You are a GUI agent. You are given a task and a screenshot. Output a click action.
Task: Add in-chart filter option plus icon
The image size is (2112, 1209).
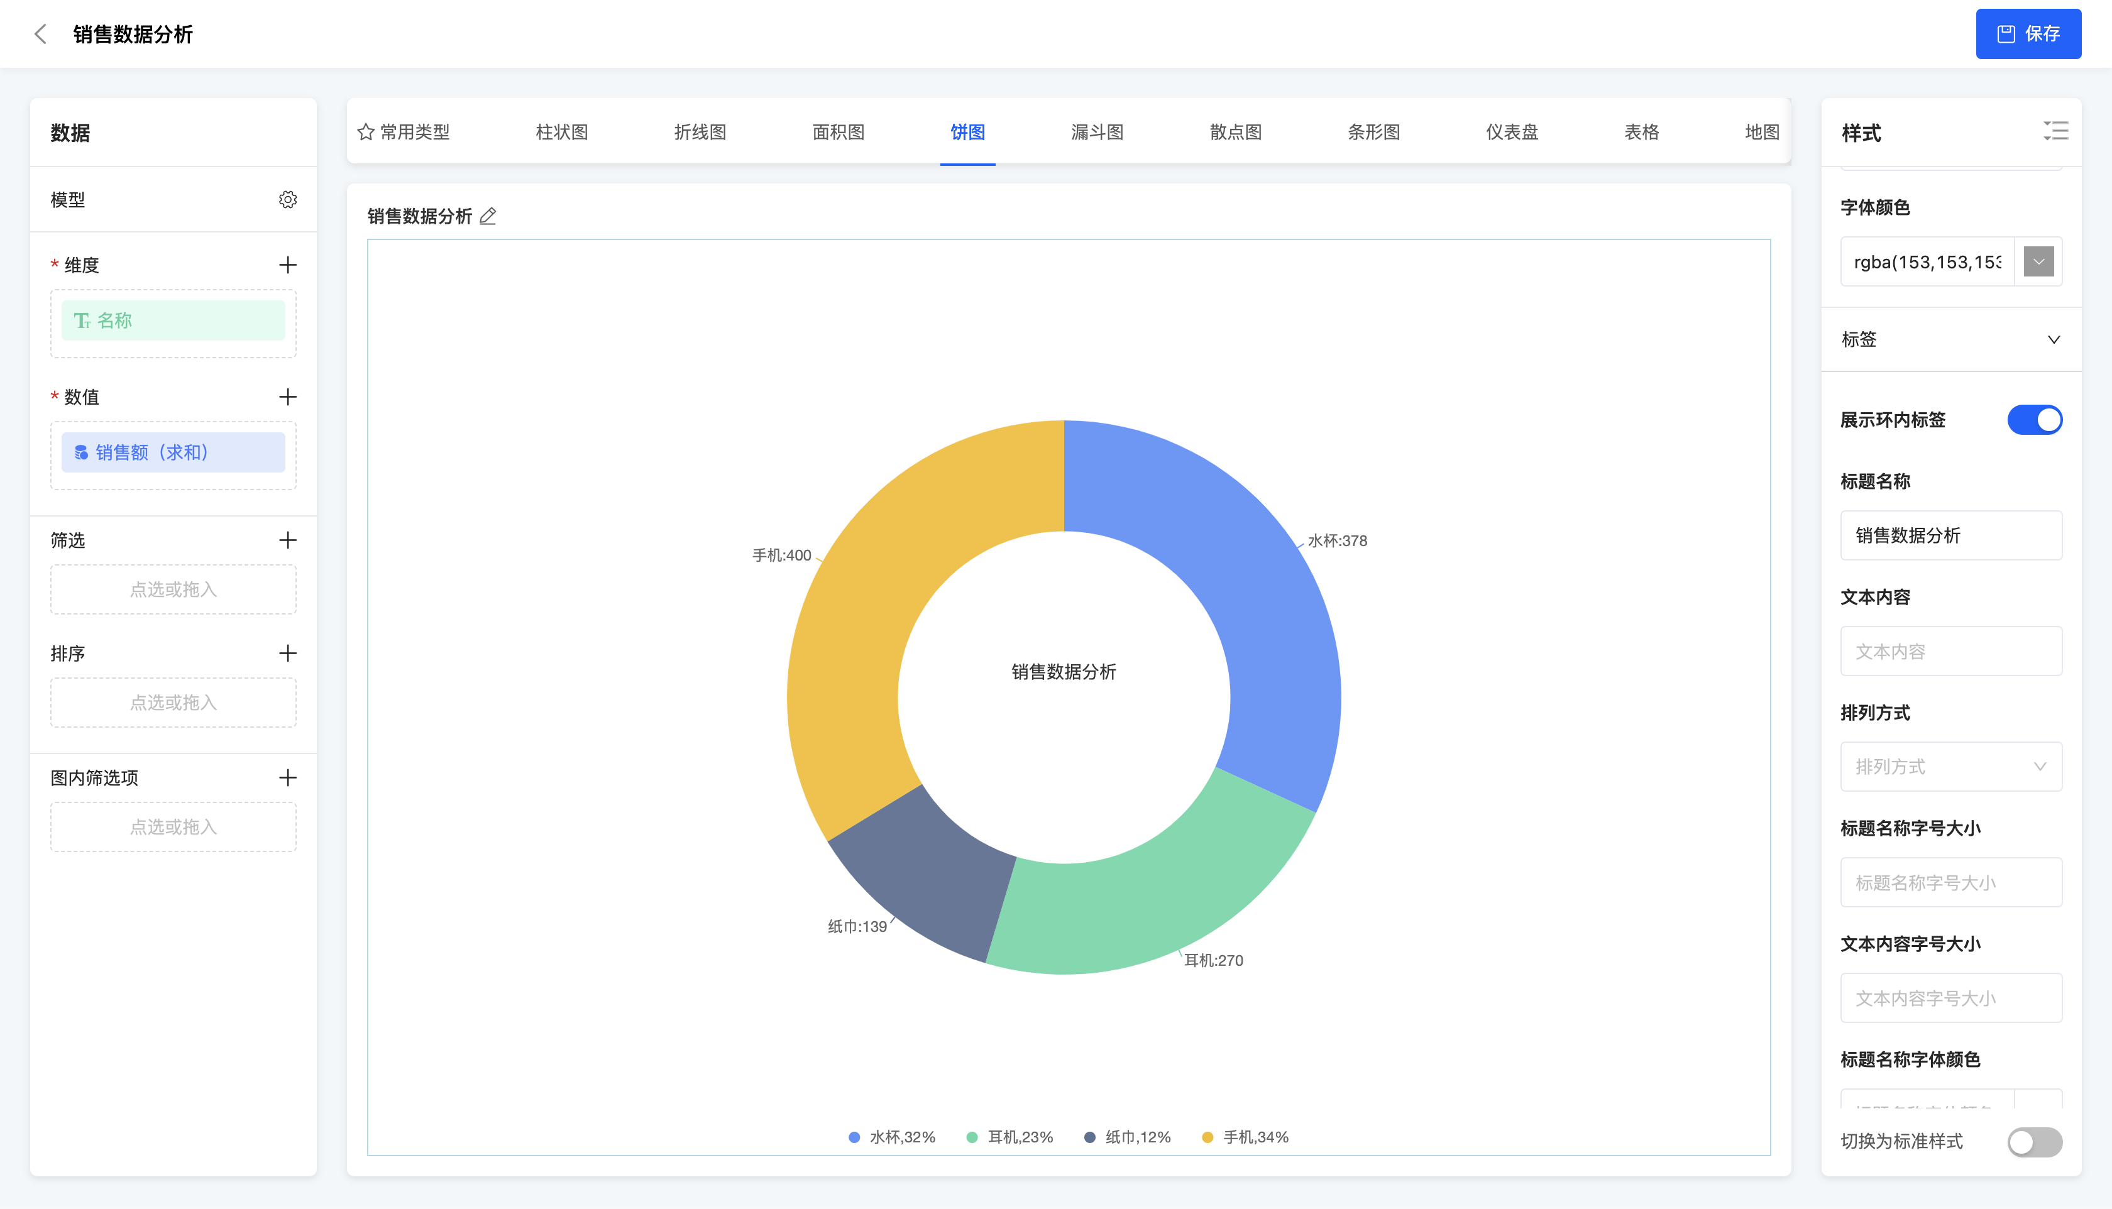pos(287,778)
